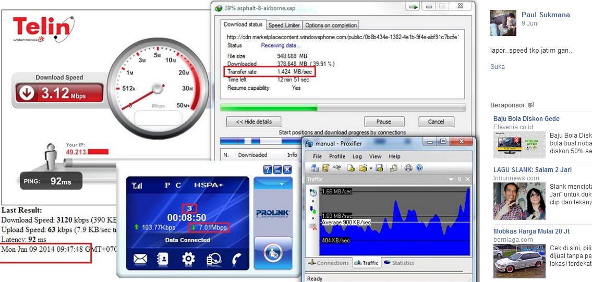592x282 pixels.
Task: Open the phonebook contacts icon in Prolink
Action: point(163,259)
